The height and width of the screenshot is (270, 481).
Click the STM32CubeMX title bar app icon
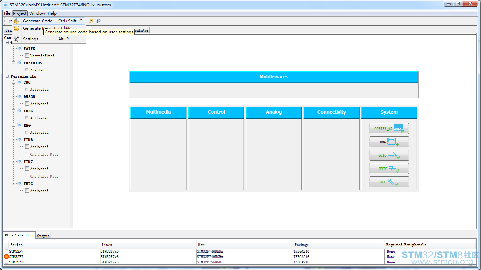[x=5, y=5]
